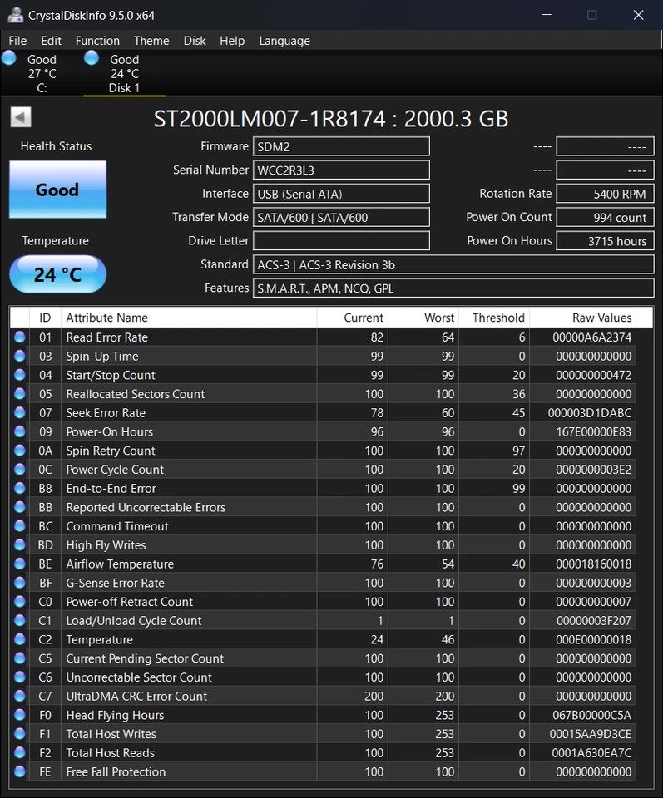The width and height of the screenshot is (663, 798).
Task: Click status orb of High Fly Writes row
Action: pos(20,544)
